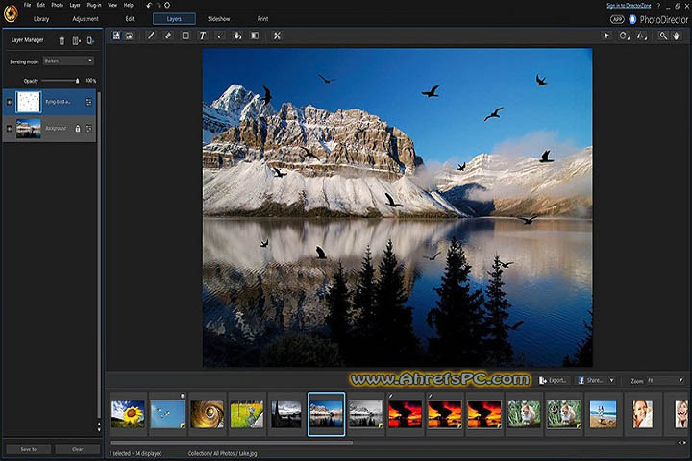Select the Fill bucket tool
This screenshot has width=692, height=461.
(237, 36)
